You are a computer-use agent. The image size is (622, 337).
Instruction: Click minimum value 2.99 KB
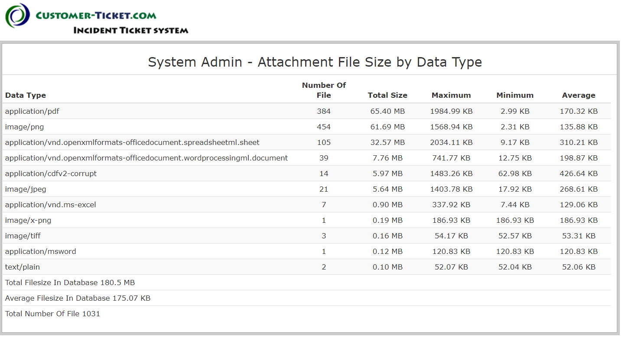click(515, 111)
